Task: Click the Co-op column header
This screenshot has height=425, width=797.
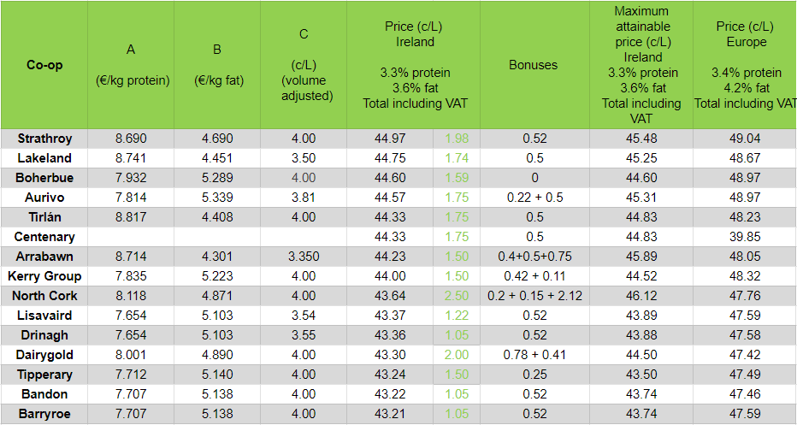Action: tap(44, 65)
